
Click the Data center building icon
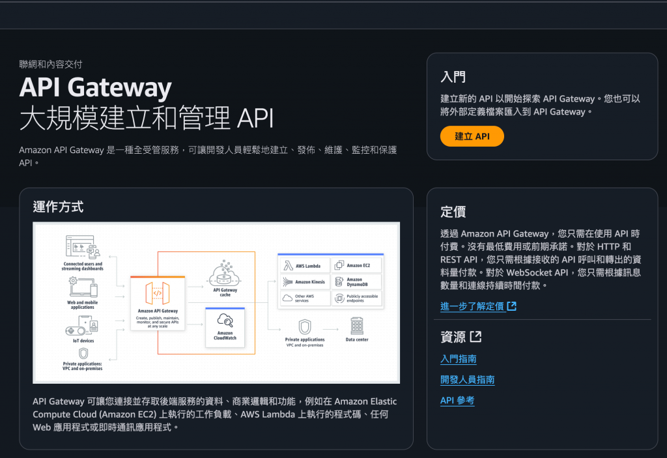coord(356,326)
